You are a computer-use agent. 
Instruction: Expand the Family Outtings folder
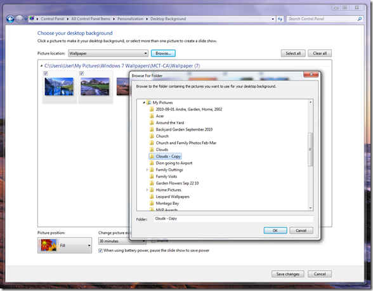tap(147, 170)
